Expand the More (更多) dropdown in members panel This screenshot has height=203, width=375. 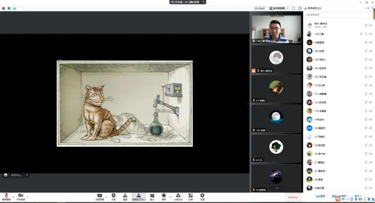(x=358, y=196)
